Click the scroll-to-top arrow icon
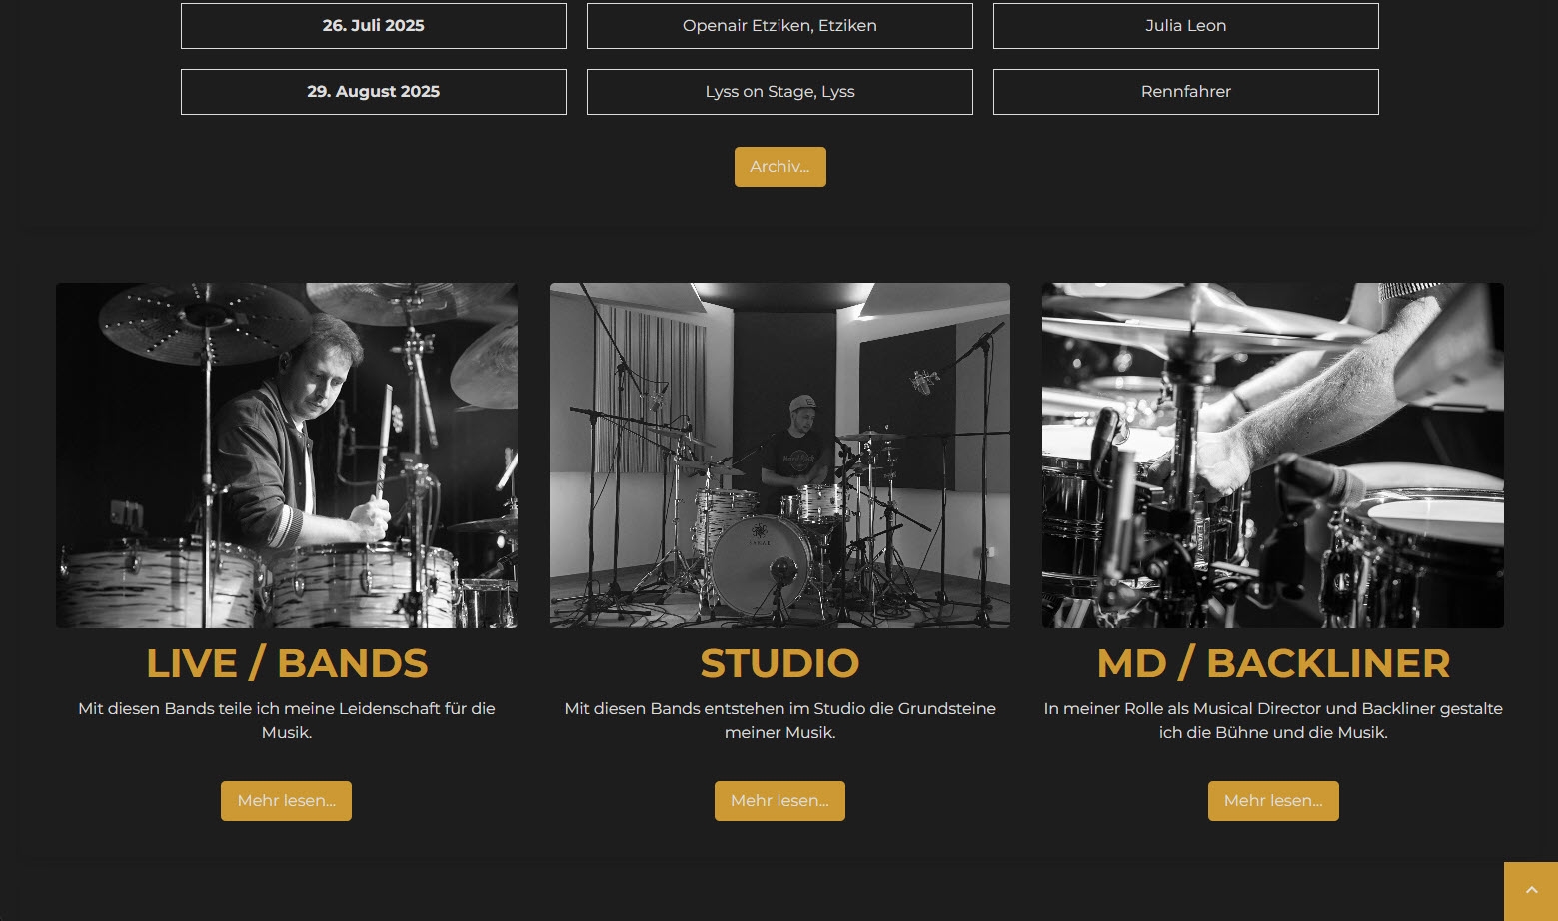 click(1531, 891)
